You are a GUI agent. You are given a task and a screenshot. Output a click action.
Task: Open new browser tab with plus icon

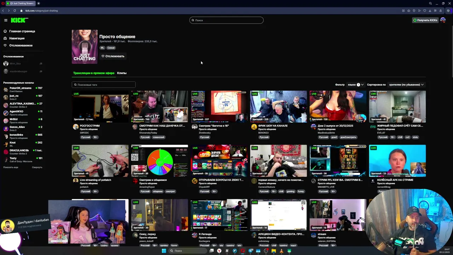pos(38,3)
